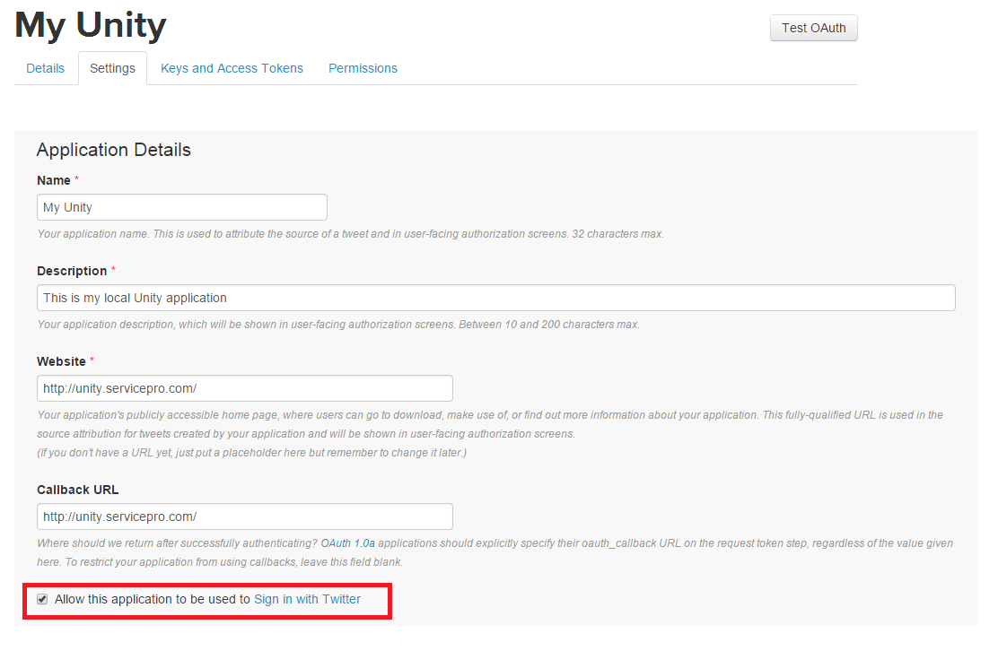Switch to Keys and Access Tokens tab
This screenshot has height=651, width=998.
[232, 68]
